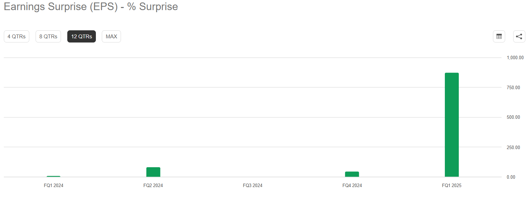Switch to the 8 QTRs view
This screenshot has height=201, width=532.
[x=48, y=37]
